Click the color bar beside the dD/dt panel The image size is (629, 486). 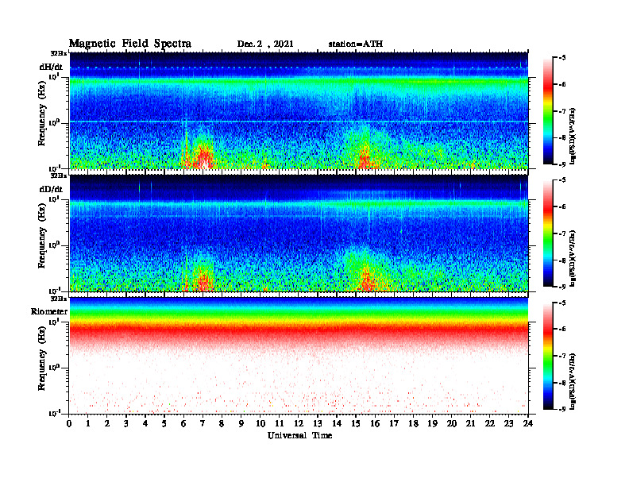point(548,233)
